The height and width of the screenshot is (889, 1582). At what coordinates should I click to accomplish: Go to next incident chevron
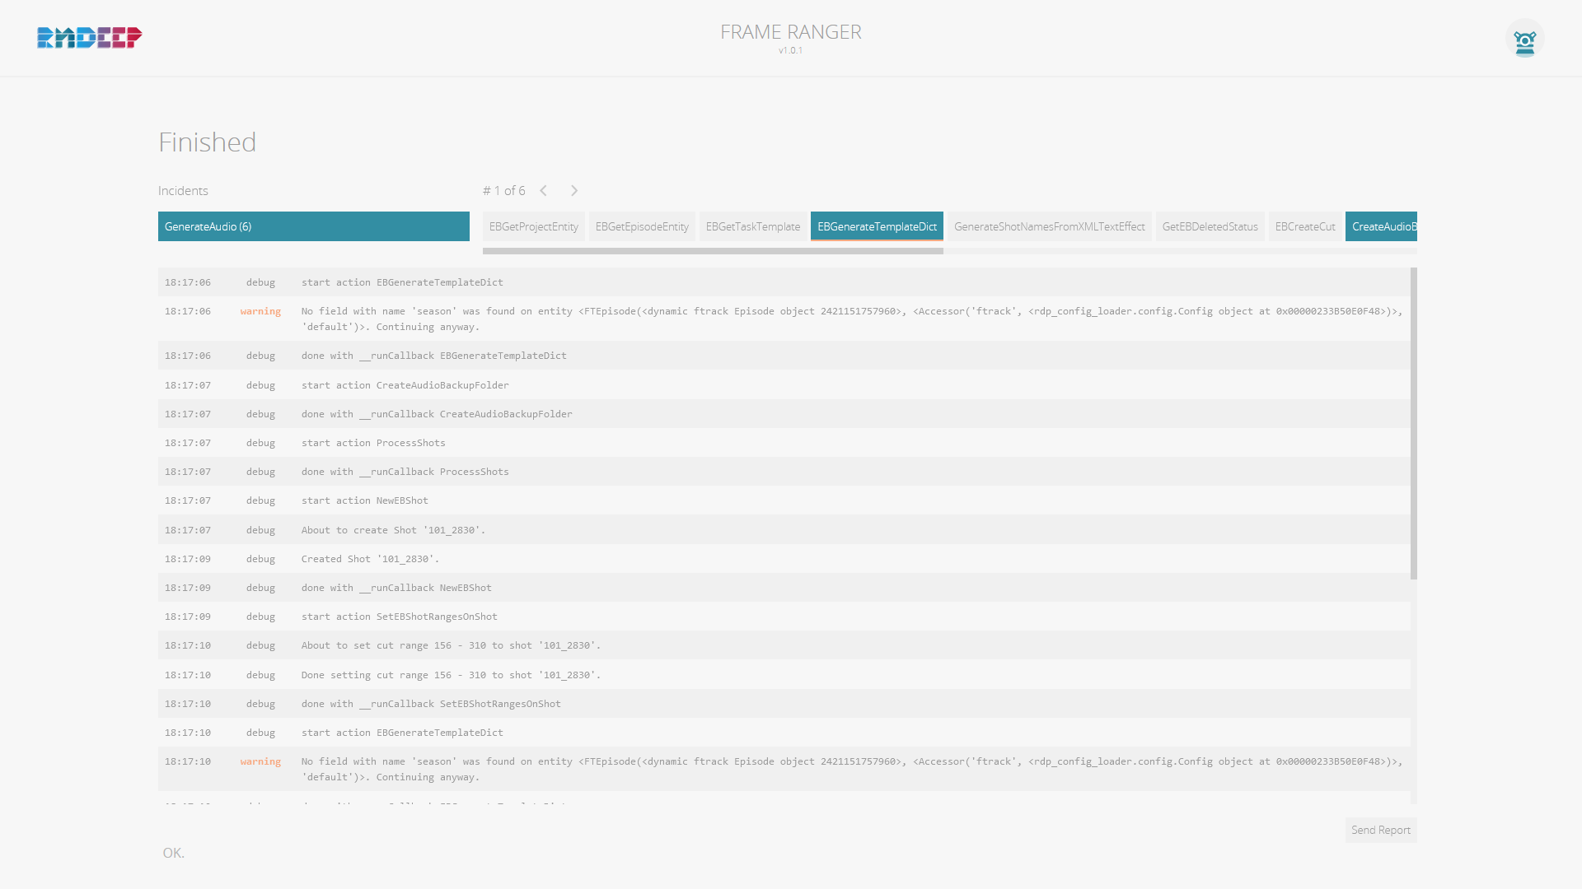[x=574, y=191]
